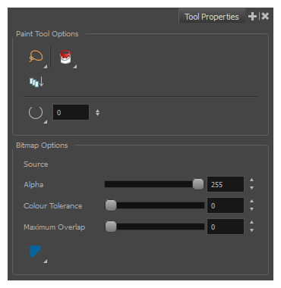This screenshot has height=288, width=281.
Task: Increase Alpha with the up arrow
Action: tap(251, 180)
